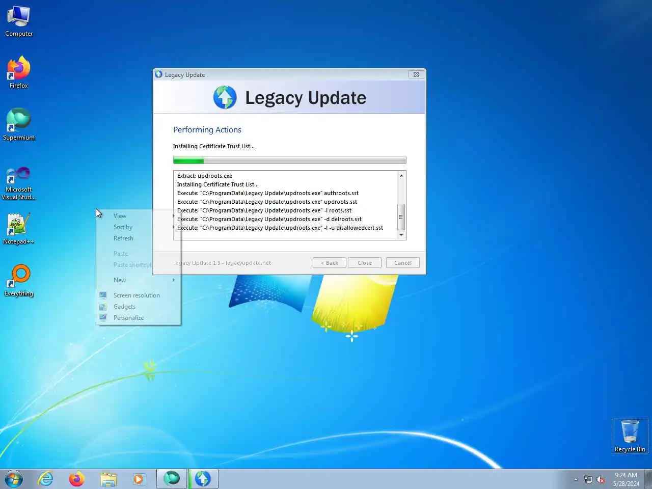Viewport: 652px width, 489px height.
Task: Open the Windows Start menu orb
Action: [14, 479]
